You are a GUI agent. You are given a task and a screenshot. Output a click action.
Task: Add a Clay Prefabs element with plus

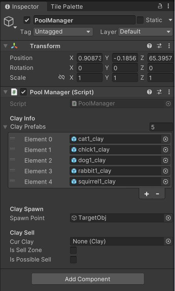[x=147, y=194]
